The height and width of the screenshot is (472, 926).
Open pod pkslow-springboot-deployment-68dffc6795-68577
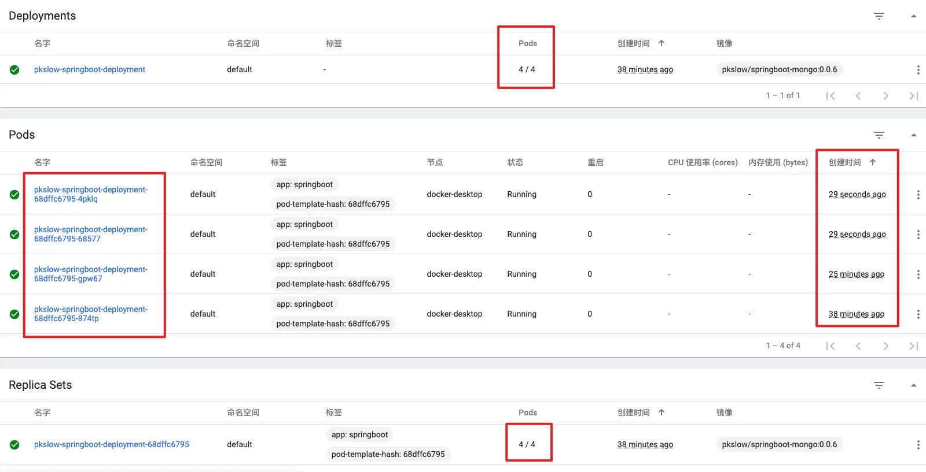[x=91, y=234]
